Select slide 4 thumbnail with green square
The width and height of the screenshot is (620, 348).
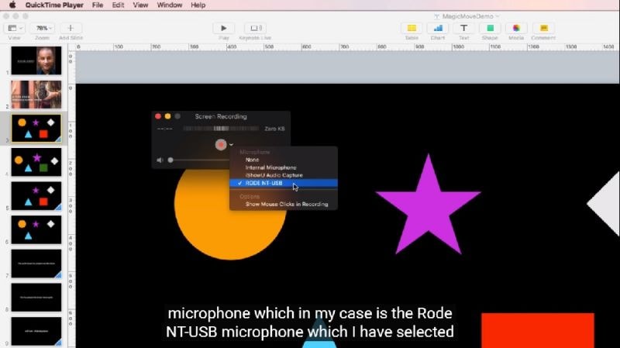click(36, 162)
